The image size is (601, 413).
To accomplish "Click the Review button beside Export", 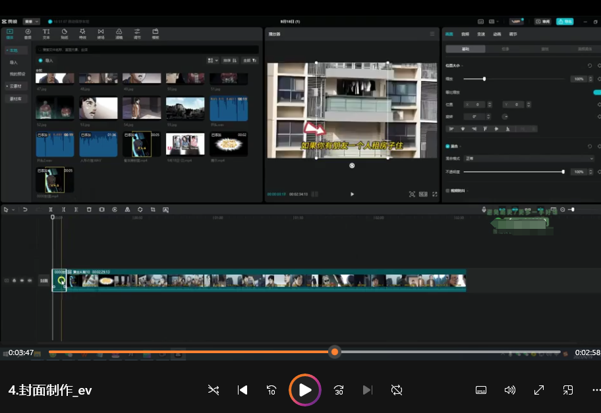I will (543, 22).
